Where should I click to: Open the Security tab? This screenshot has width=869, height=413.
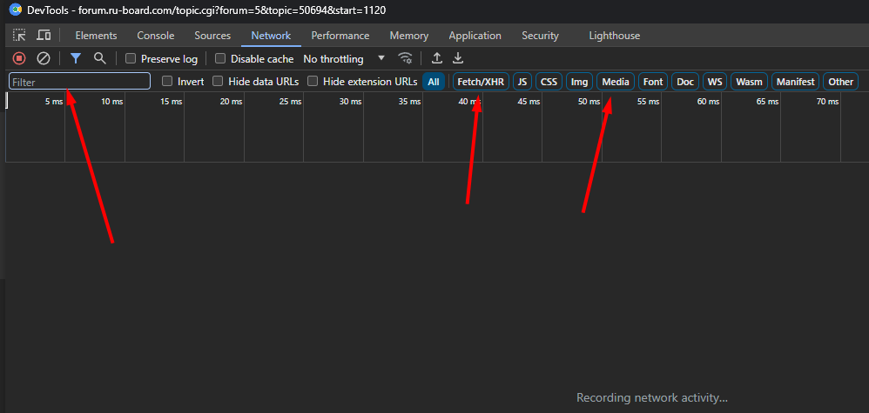tap(541, 36)
